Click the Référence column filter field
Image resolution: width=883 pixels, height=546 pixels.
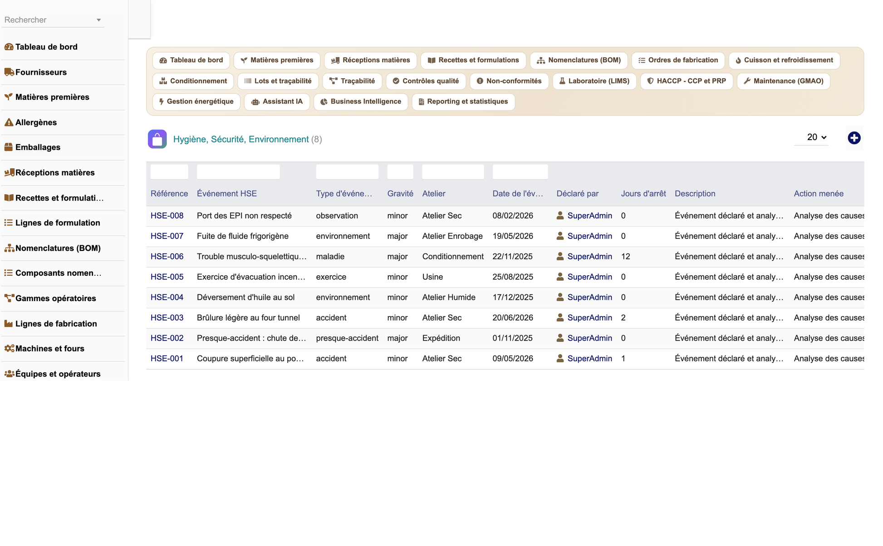coord(169,172)
